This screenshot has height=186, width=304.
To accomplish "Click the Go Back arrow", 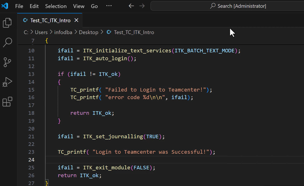I will click(131, 6).
